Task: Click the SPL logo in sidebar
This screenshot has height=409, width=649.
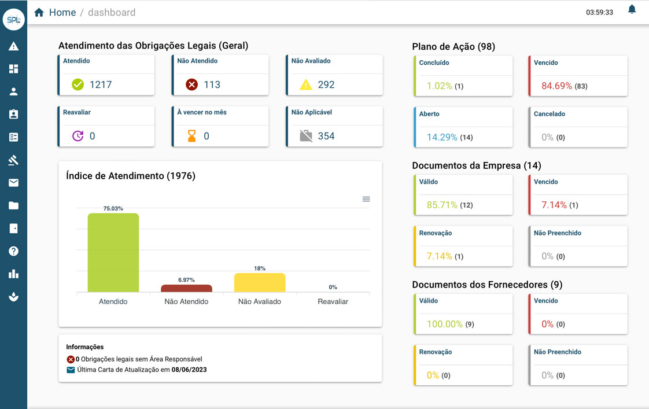Action: click(14, 20)
